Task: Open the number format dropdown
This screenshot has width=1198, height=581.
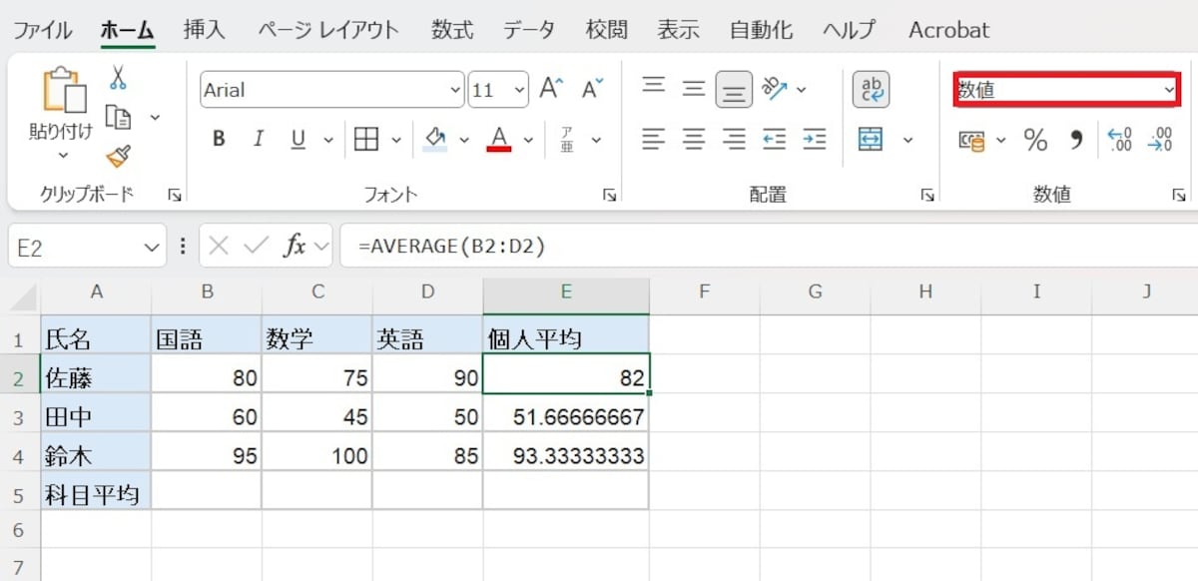Action: pos(1170,89)
